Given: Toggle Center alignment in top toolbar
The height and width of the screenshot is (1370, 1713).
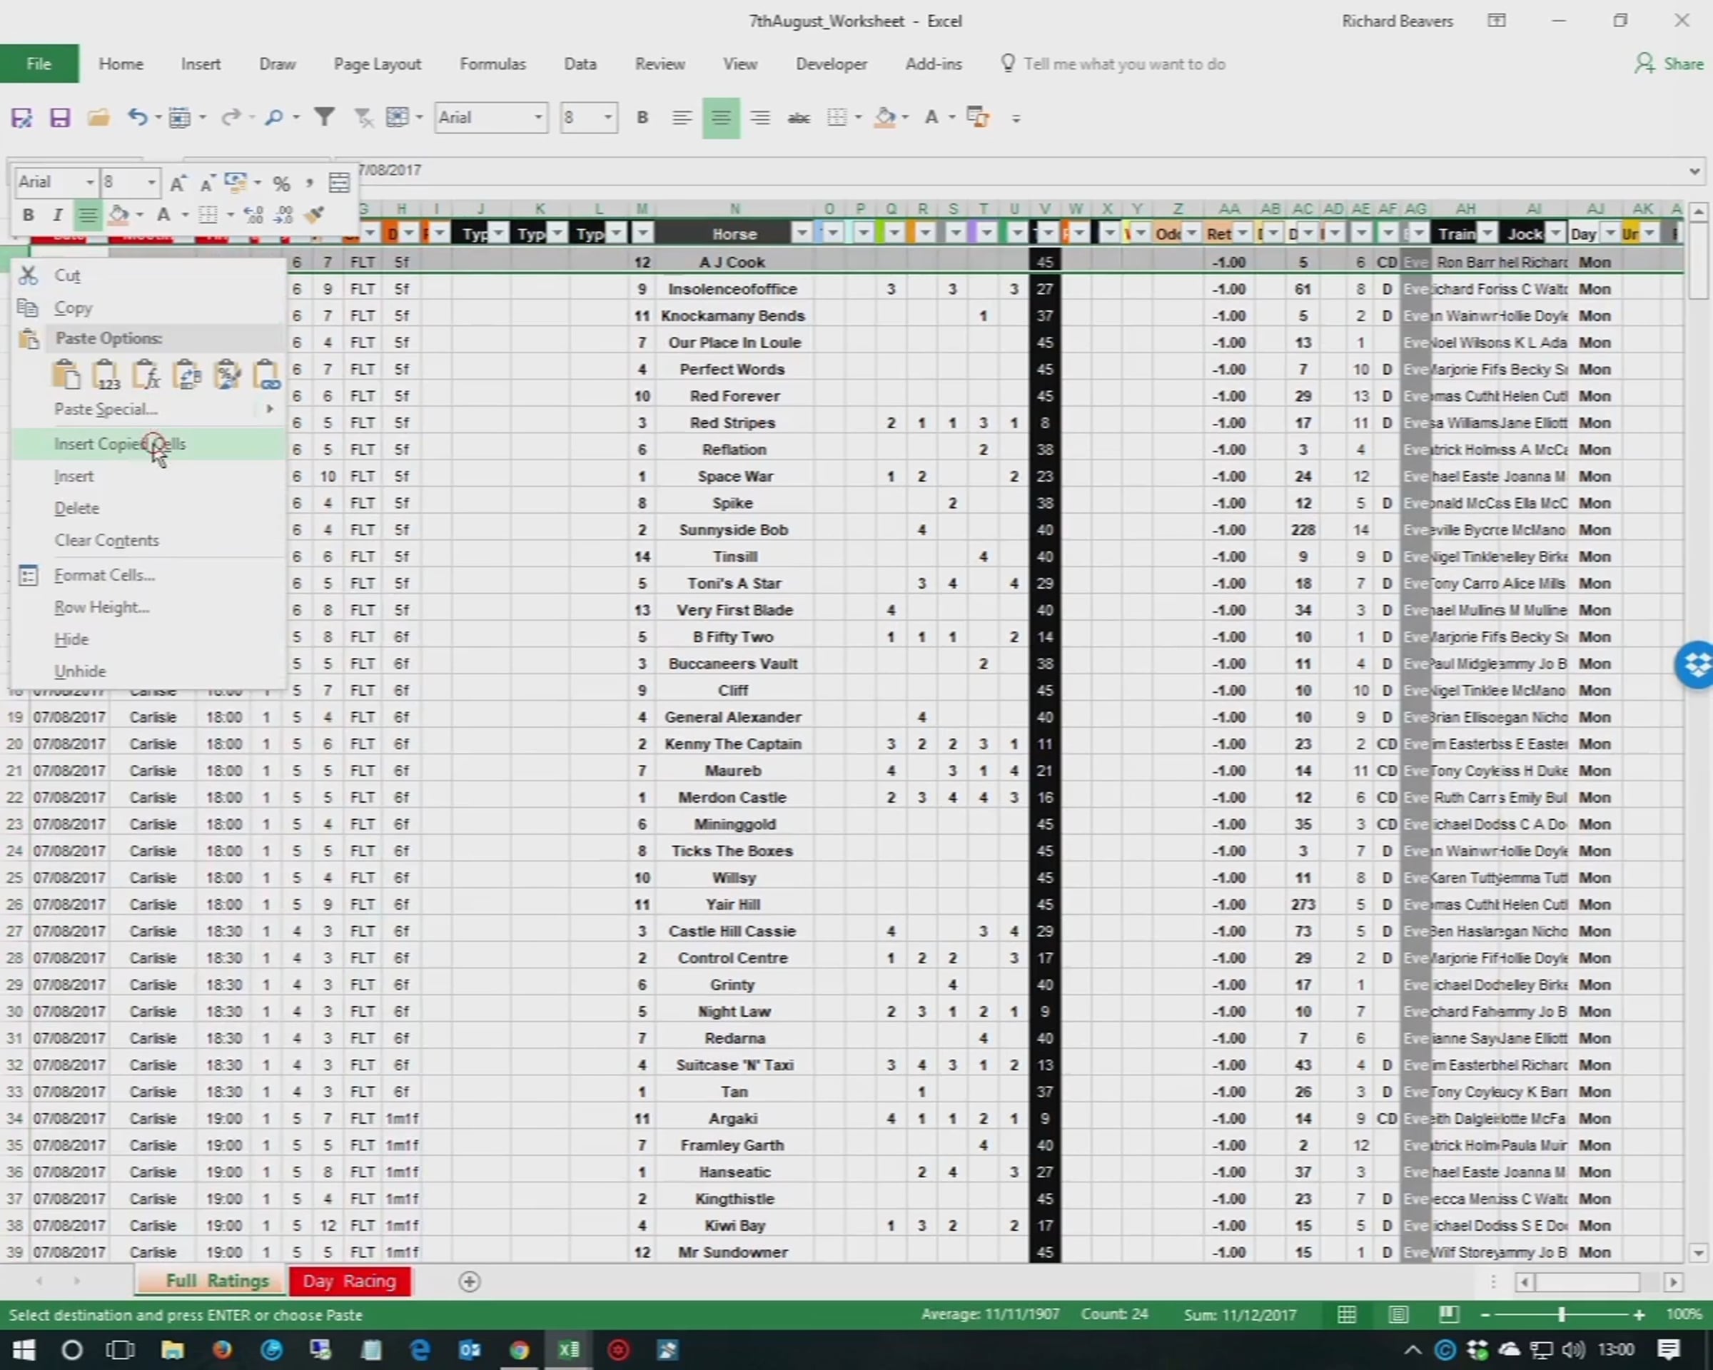Looking at the screenshot, I should pyautogui.click(x=721, y=118).
